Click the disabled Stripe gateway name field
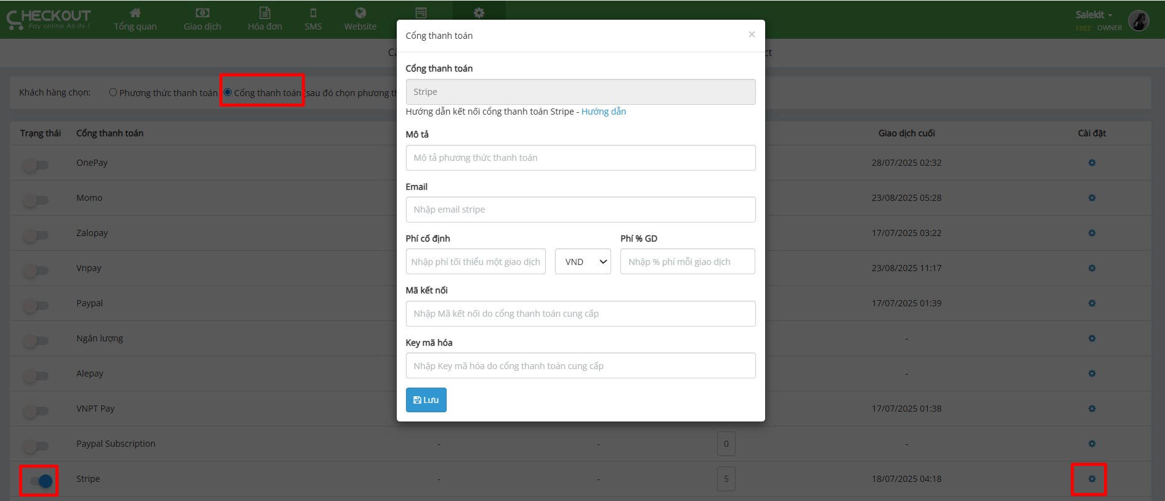1165x501 pixels. pos(580,92)
